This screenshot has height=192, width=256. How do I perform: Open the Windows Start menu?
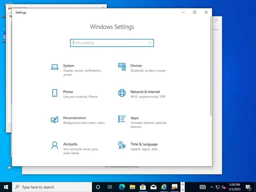(6, 187)
